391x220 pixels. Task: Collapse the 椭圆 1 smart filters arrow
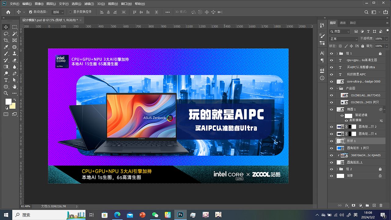(x=385, y=109)
